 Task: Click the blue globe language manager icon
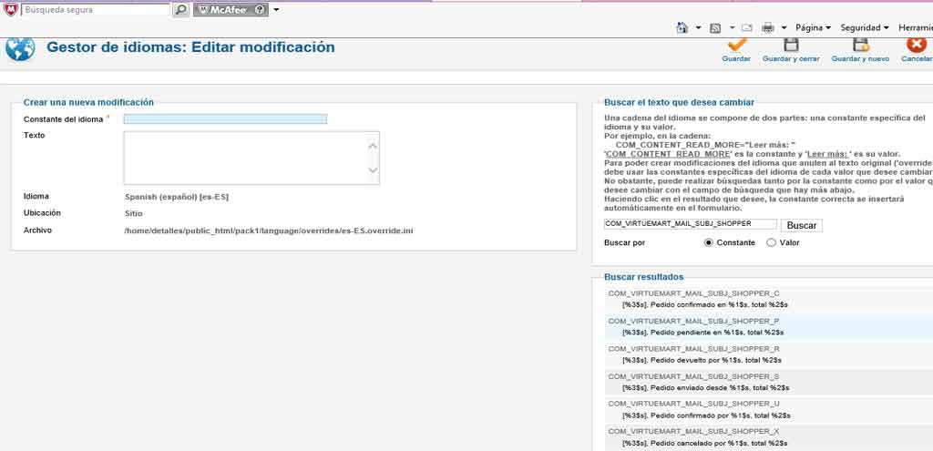pos(20,49)
